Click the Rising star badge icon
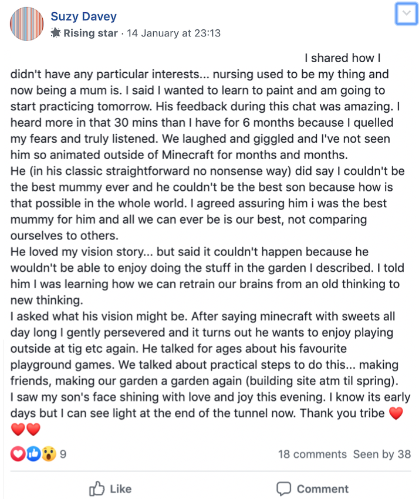The image size is (419, 499). tap(56, 33)
